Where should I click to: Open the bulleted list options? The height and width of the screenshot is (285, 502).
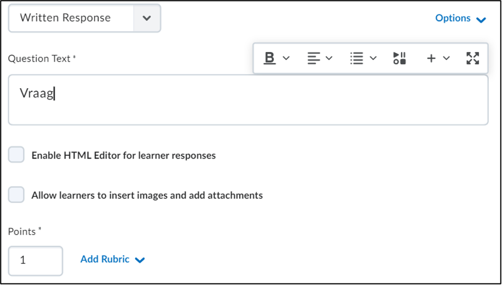357,58
